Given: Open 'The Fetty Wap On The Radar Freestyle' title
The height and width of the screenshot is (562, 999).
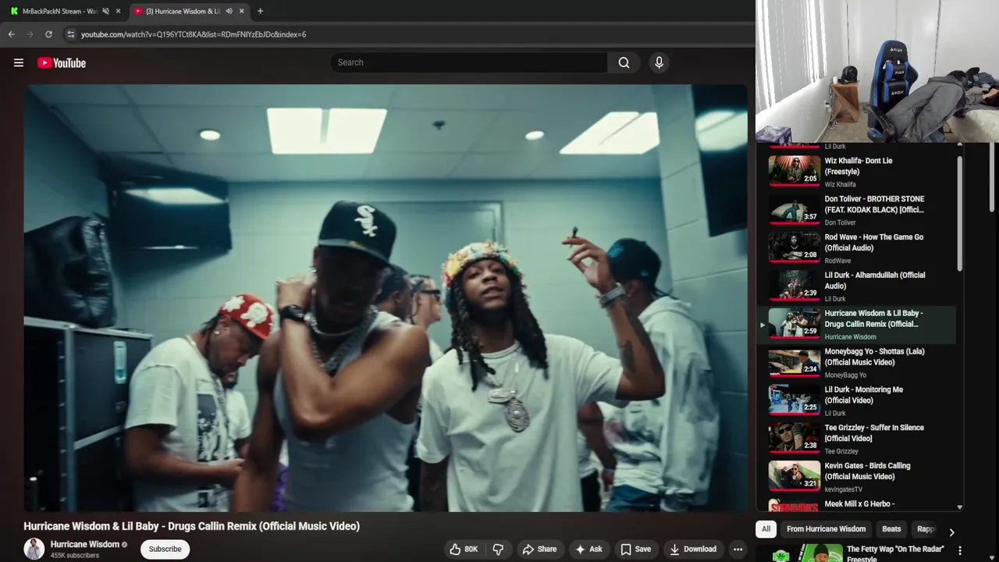Looking at the screenshot, I should click(895, 553).
